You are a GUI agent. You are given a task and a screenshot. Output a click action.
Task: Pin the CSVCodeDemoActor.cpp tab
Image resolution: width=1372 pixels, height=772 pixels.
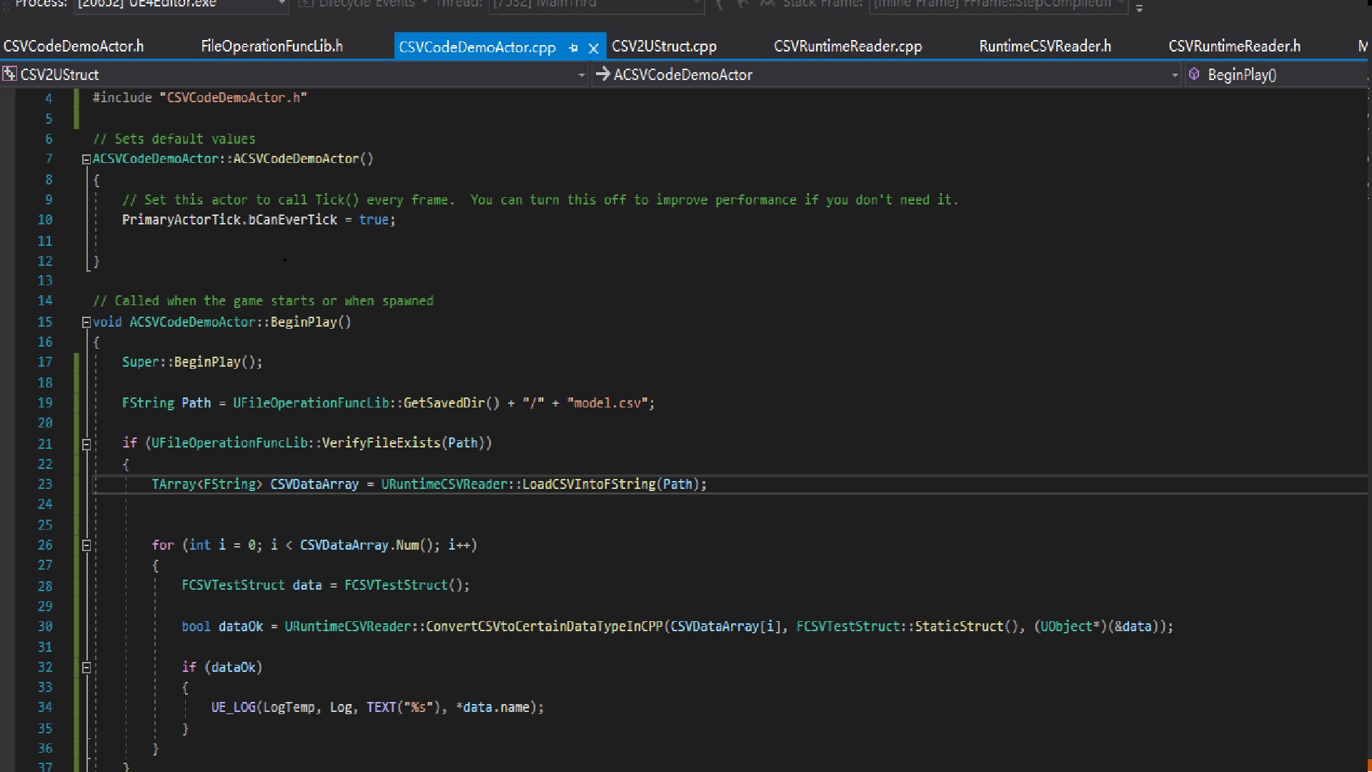tap(573, 48)
